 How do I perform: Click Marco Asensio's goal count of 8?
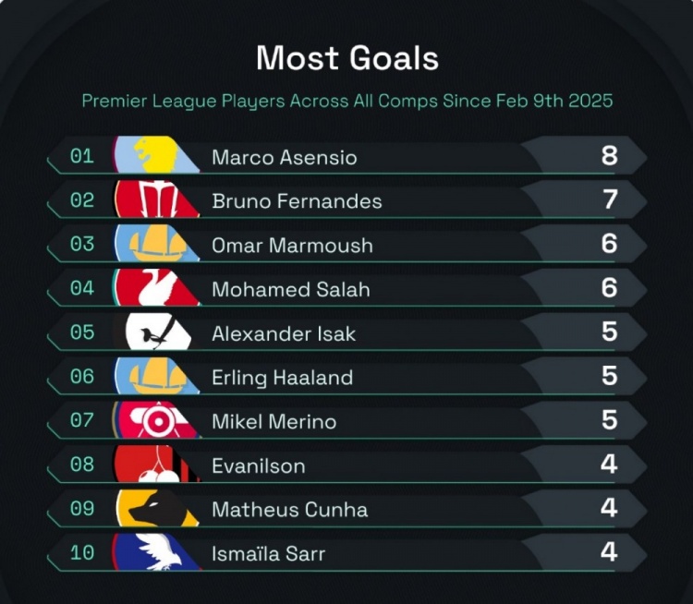pos(609,155)
